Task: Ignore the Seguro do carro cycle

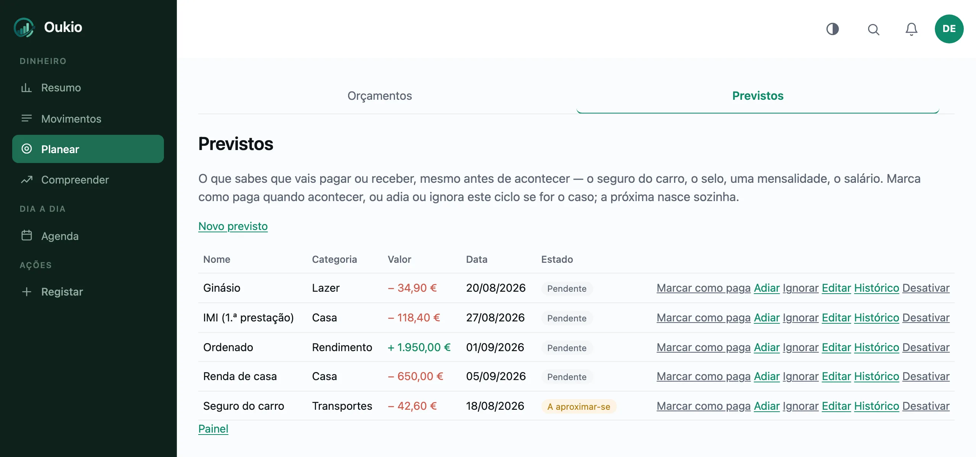Action: tap(801, 406)
